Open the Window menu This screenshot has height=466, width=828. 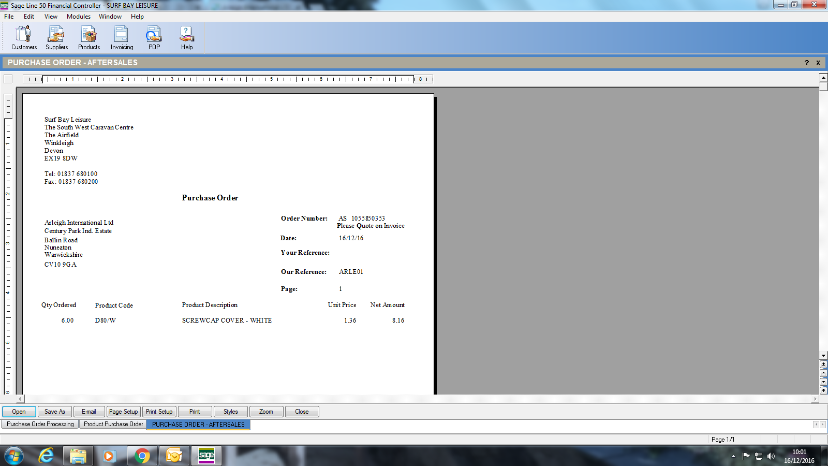click(x=110, y=17)
